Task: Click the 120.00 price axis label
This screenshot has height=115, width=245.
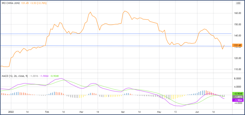Action: (x=237, y=58)
